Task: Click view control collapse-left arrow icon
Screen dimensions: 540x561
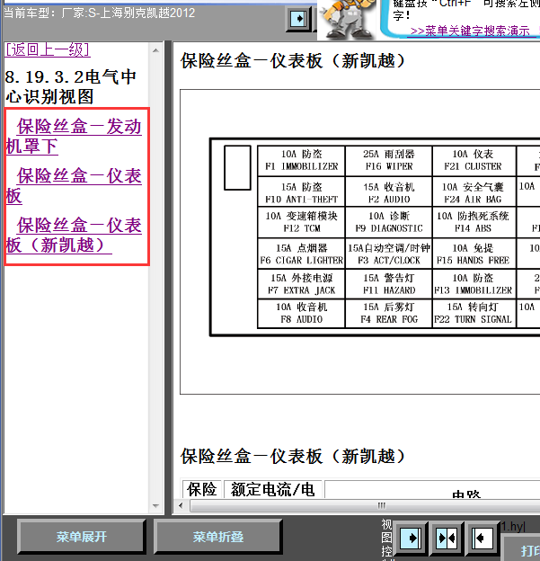Action: click(x=482, y=538)
